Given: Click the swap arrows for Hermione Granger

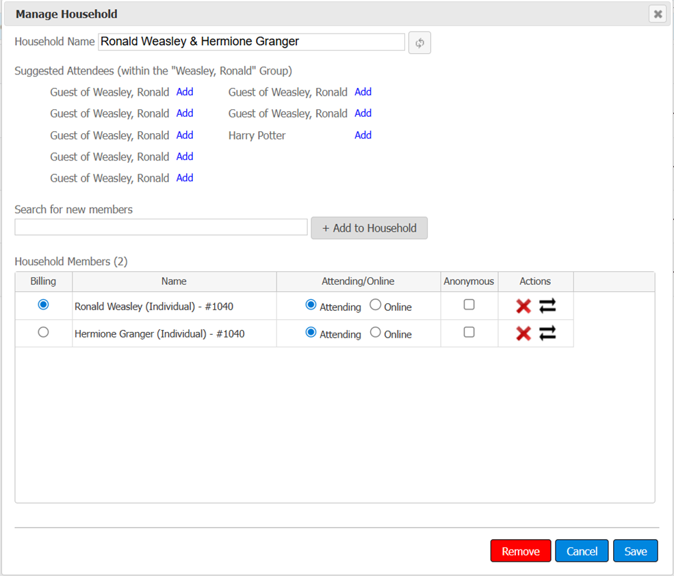Looking at the screenshot, I should (x=547, y=333).
